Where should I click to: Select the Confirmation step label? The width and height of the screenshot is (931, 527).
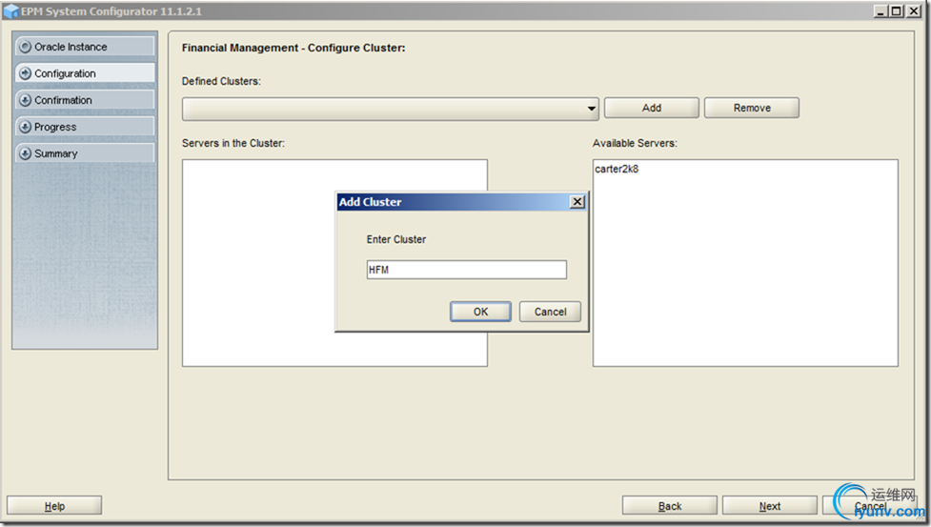click(63, 100)
